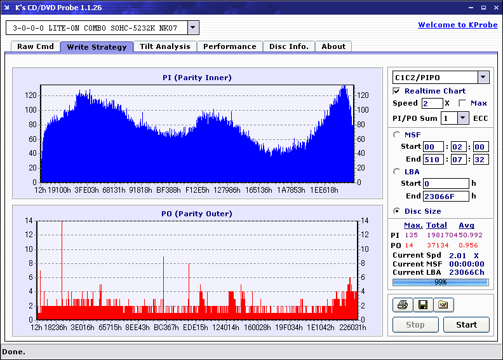Click the 99% scan progress bar
Screen dimensions: 503x360
pyautogui.click(x=440, y=282)
